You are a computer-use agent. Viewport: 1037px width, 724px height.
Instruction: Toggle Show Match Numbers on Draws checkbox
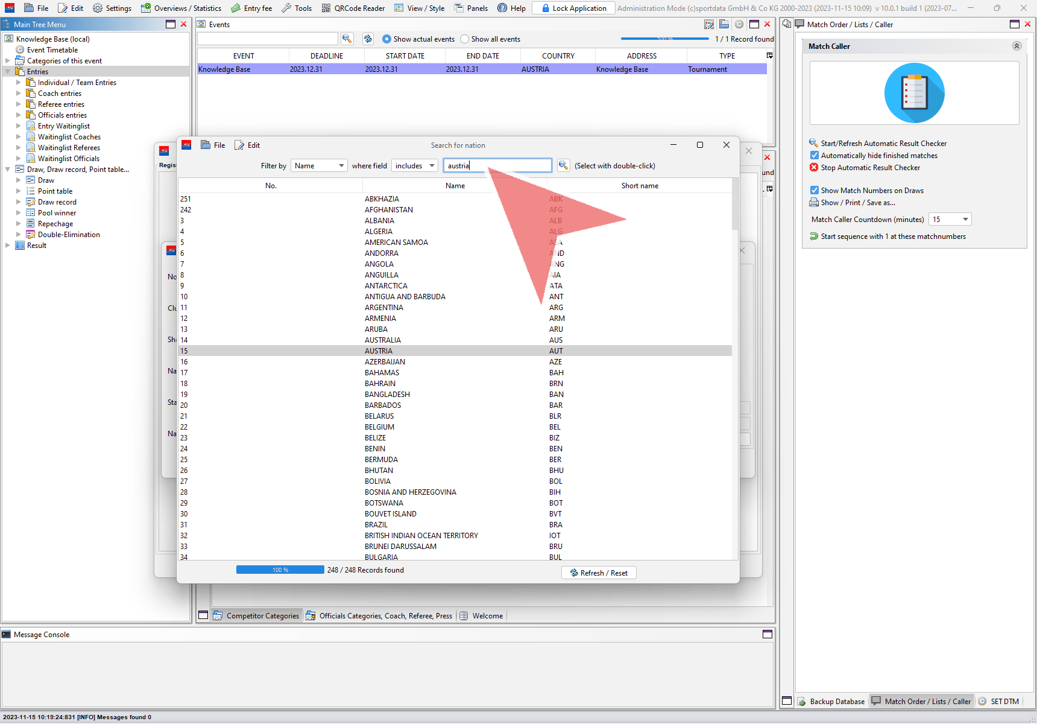click(x=814, y=190)
